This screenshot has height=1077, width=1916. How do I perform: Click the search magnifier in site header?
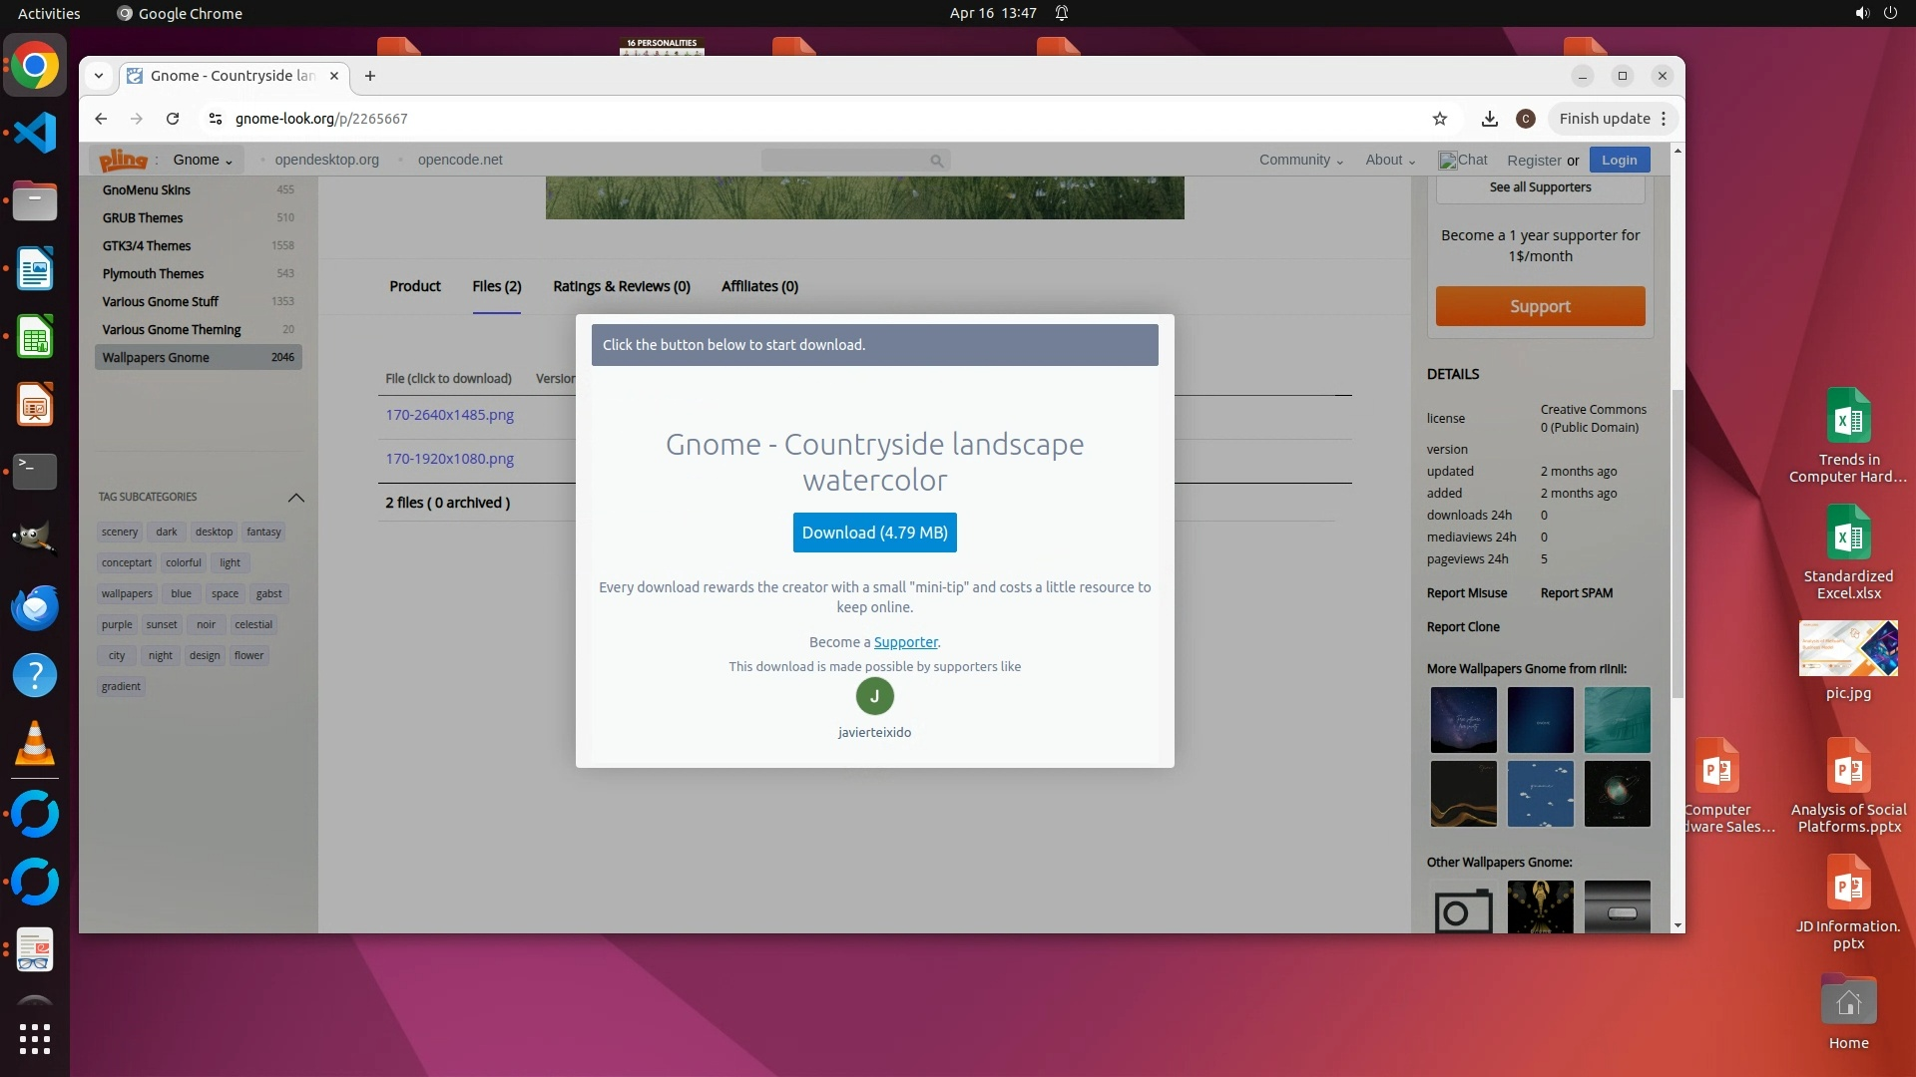click(x=936, y=161)
